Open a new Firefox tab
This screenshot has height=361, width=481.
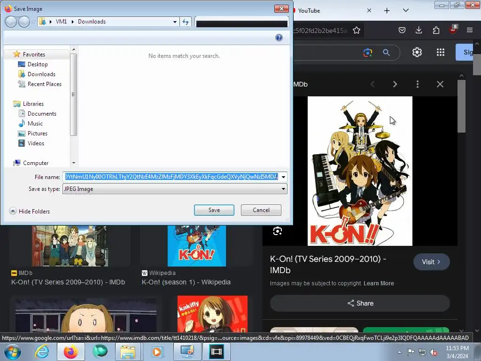(387, 11)
